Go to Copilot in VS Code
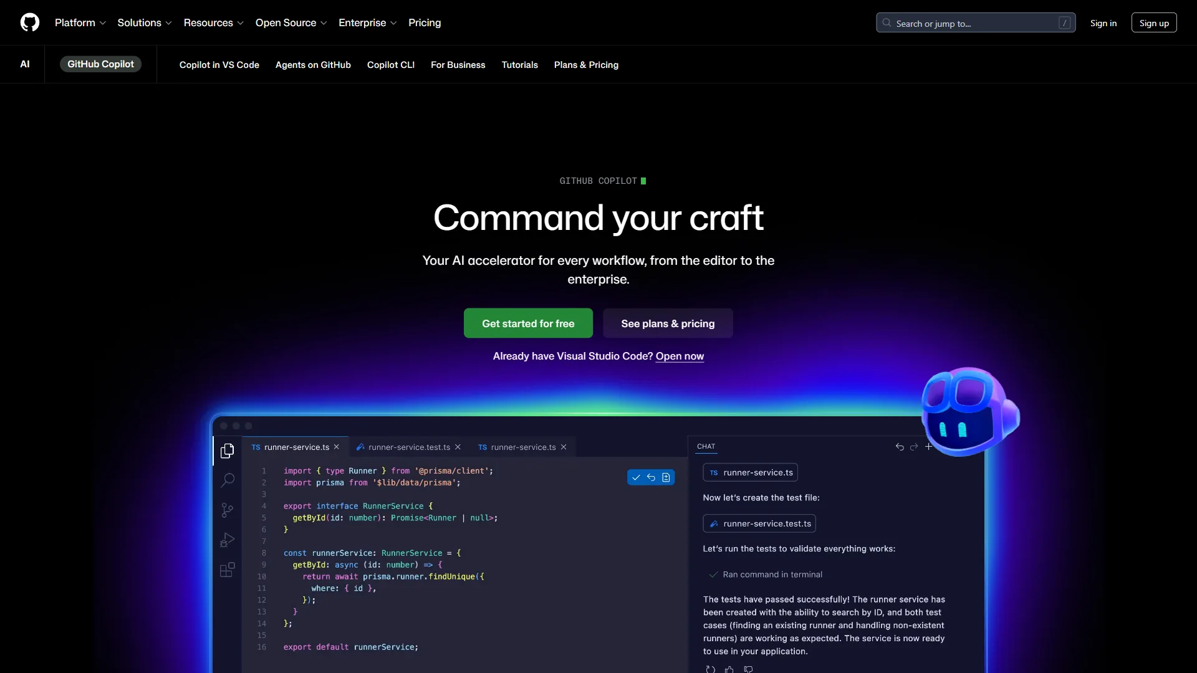This screenshot has width=1197, height=673. click(219, 65)
